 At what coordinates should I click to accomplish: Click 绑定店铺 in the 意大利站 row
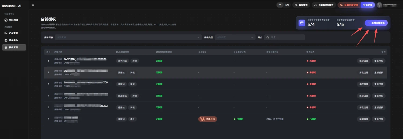tap(364, 61)
